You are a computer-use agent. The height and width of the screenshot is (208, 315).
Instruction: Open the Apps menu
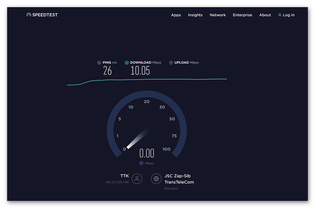pyautogui.click(x=176, y=15)
